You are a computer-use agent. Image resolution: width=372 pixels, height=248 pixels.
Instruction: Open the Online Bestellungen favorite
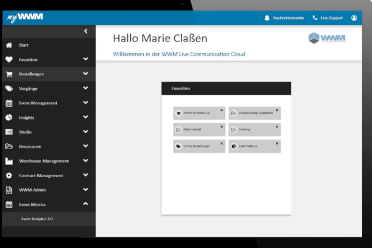pos(199,146)
